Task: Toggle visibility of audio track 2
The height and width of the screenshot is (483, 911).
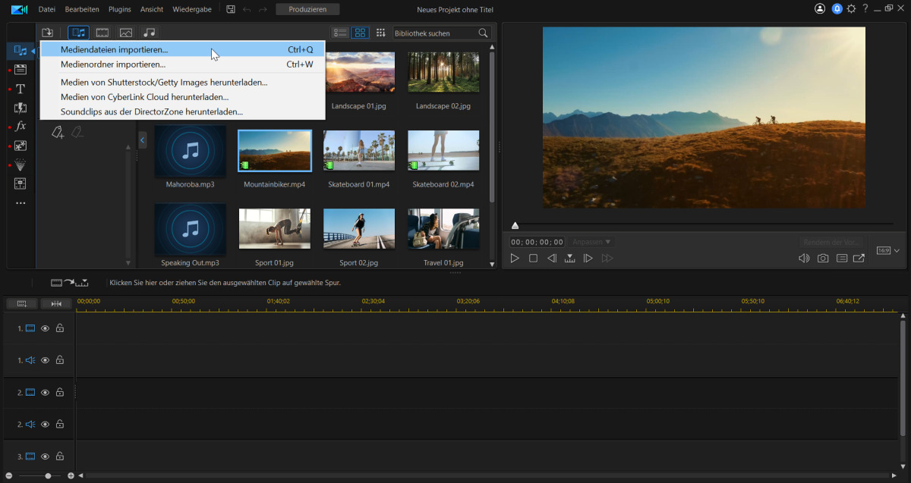Action: tap(45, 425)
